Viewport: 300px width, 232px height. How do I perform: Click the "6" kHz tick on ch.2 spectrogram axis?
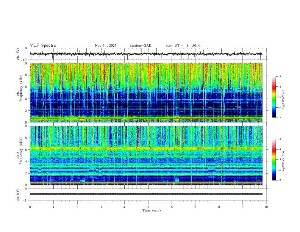click(x=26, y=150)
